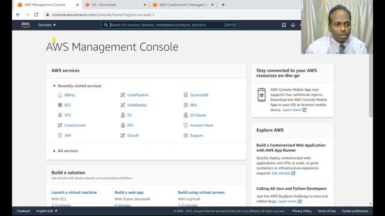
Task: Open the Billing service link
Action: coord(70,95)
